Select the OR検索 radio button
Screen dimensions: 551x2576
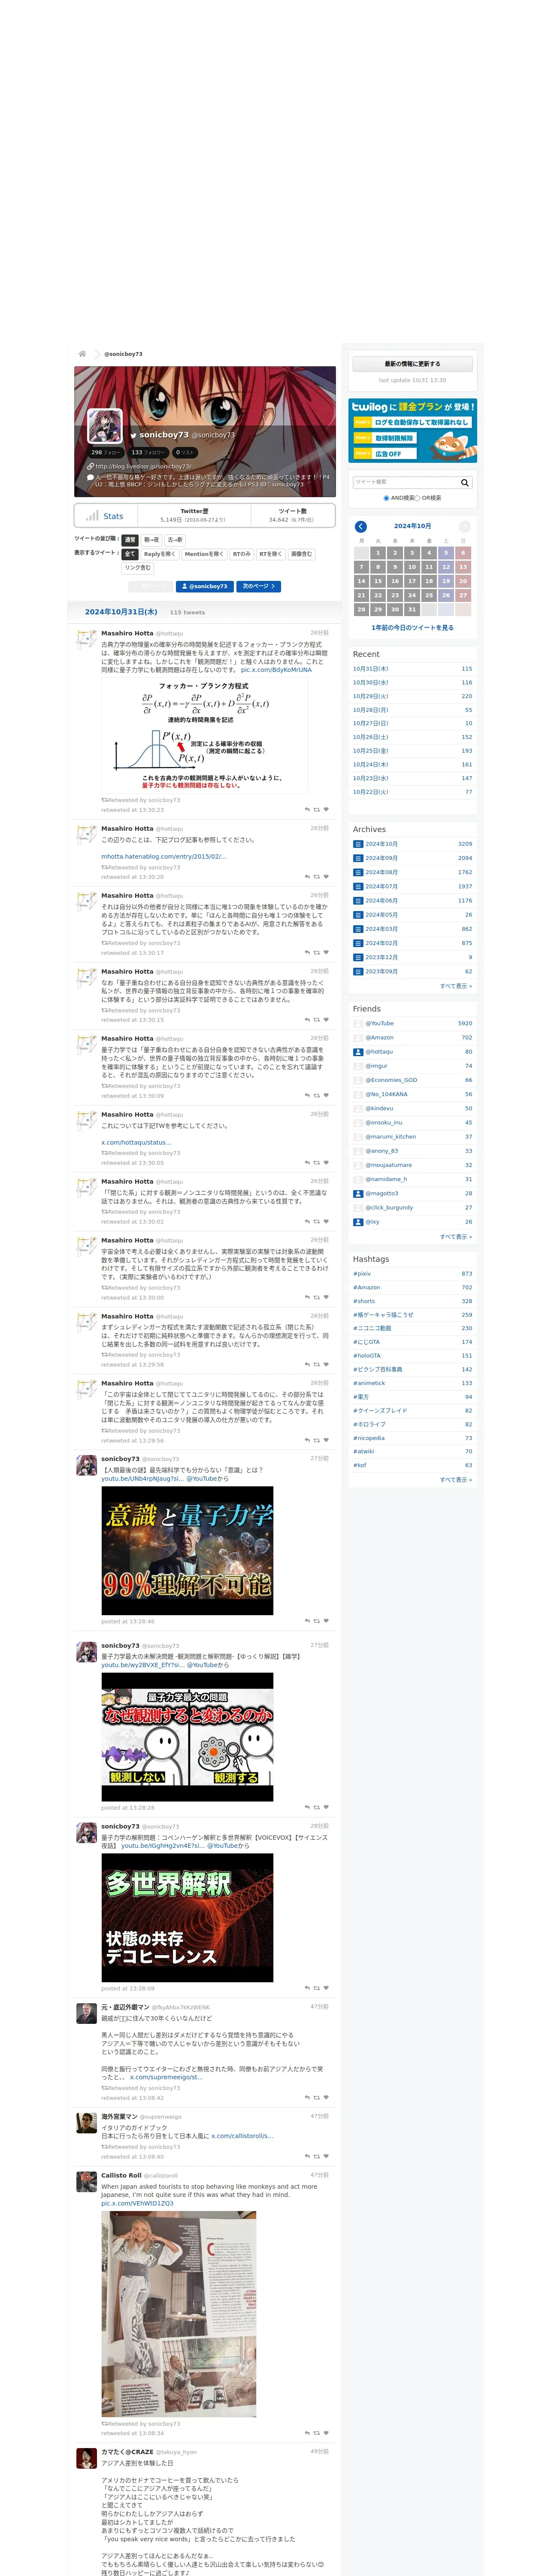418,498
